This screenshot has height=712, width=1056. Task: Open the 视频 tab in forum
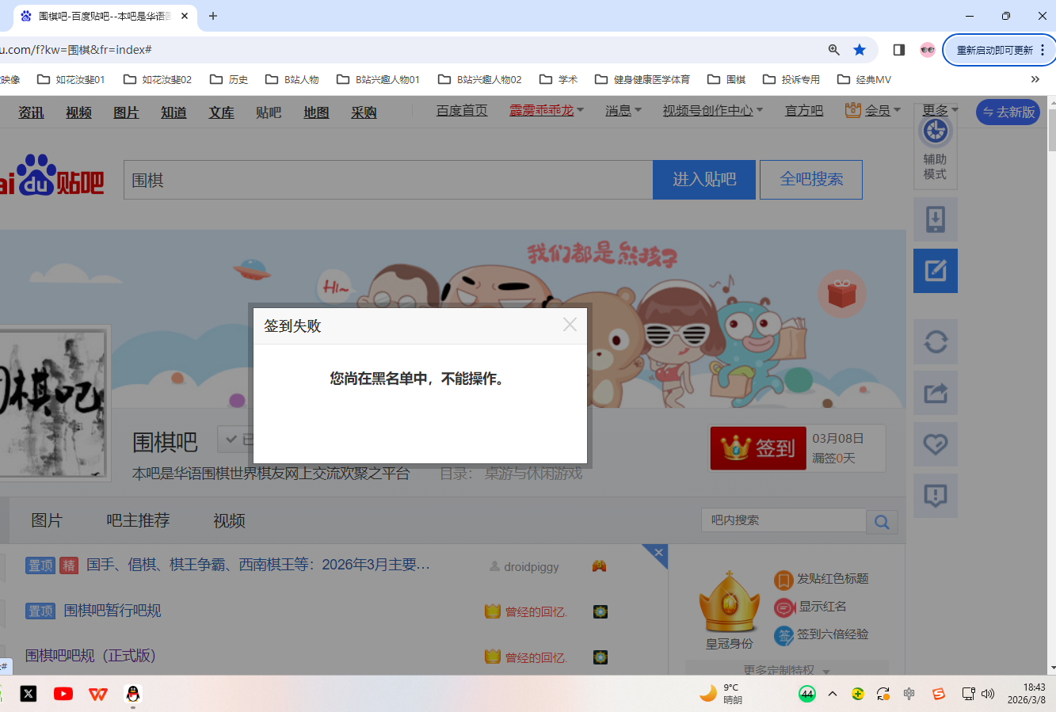tap(229, 520)
